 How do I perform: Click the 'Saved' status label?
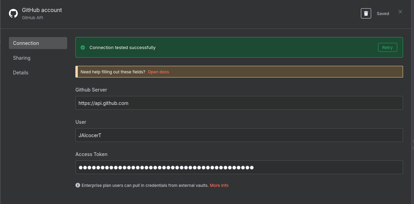click(x=383, y=14)
